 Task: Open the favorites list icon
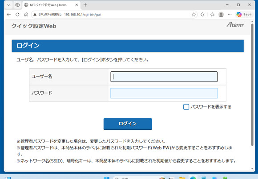tap(212, 15)
